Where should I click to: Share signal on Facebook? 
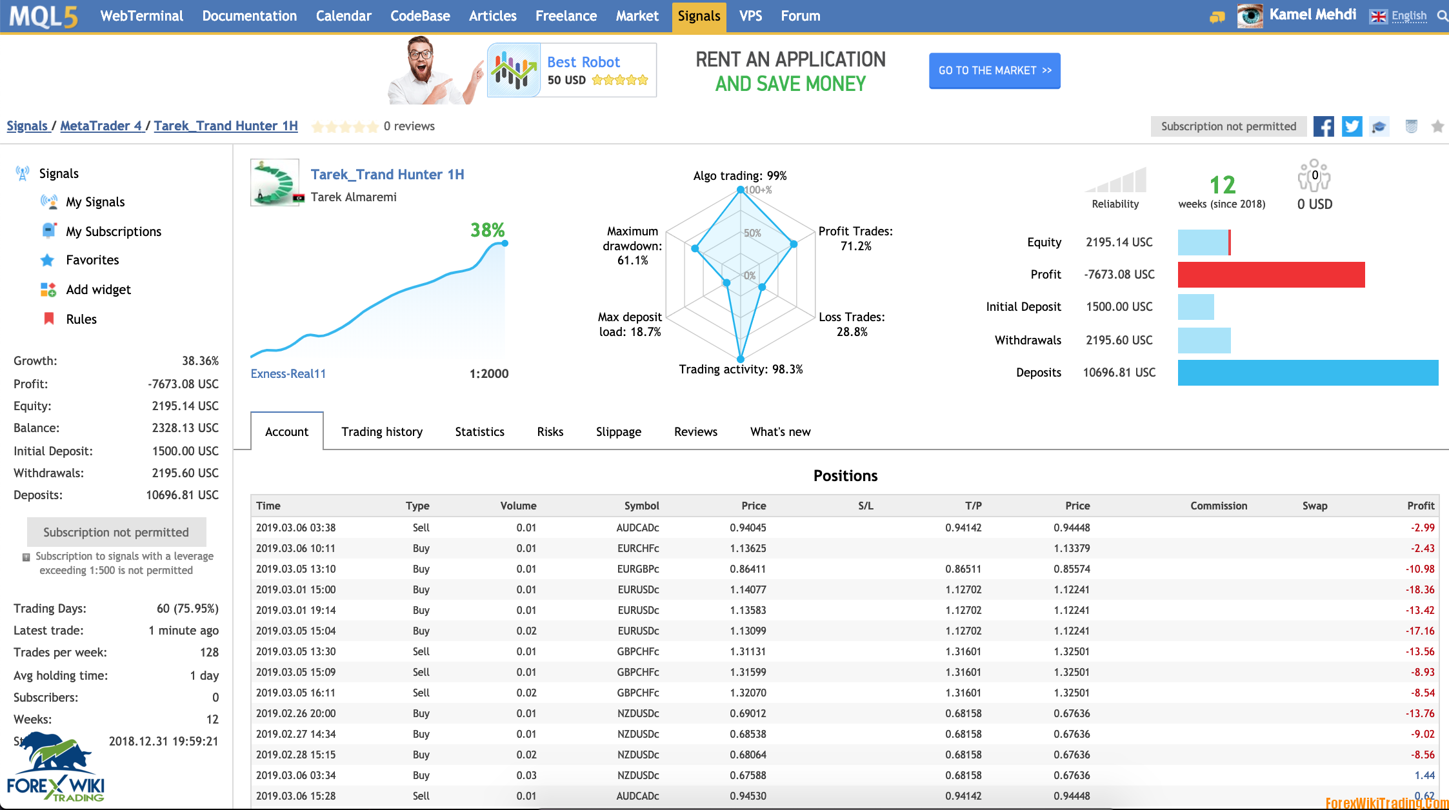point(1323,126)
